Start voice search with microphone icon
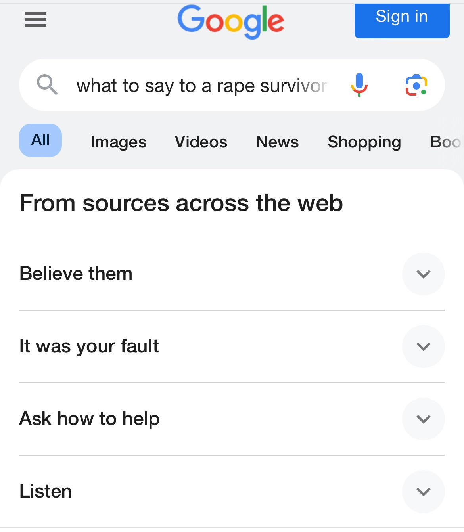Screen dimensions: 464x532 tap(359, 85)
